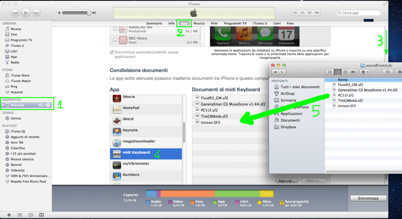Check the AutoCAD WS app checkbox

115,29
